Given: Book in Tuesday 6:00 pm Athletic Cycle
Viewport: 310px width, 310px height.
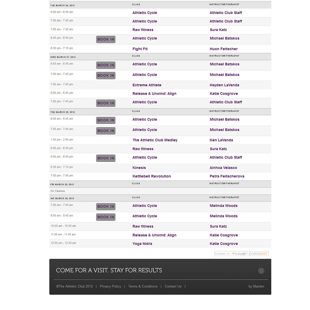Looking at the screenshot, I should 106,39.
